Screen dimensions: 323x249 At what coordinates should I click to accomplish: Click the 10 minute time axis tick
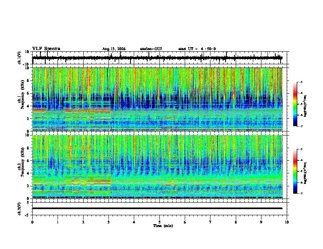287,222
